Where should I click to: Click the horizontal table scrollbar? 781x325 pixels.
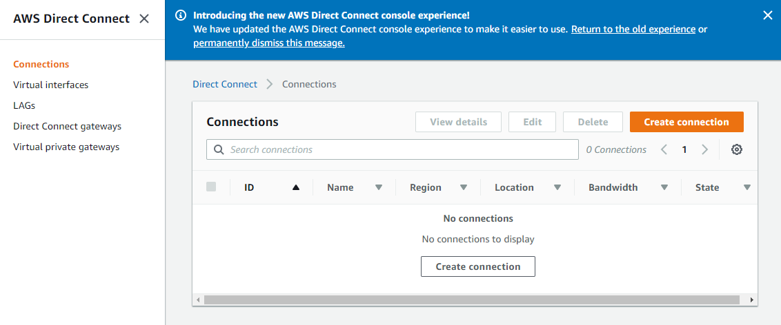click(x=471, y=300)
